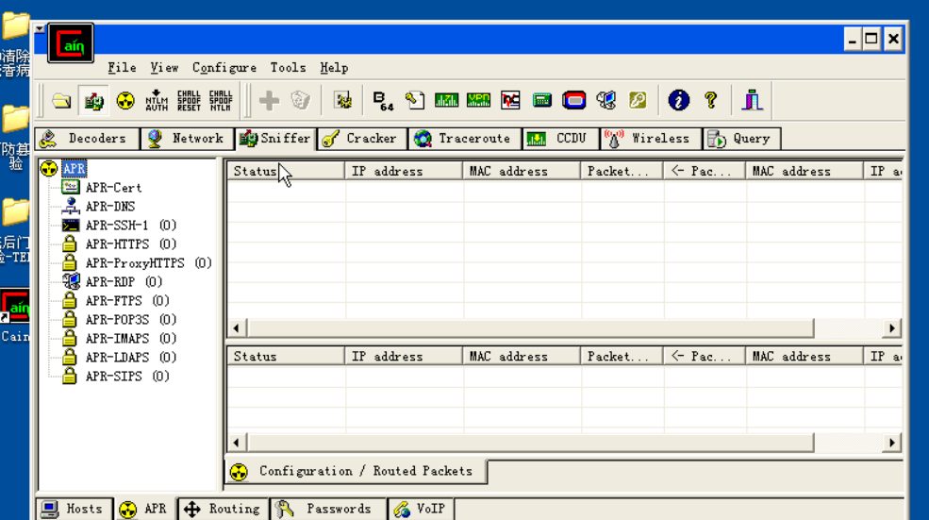Click the upper table right scroll arrow
Screen dimensions: 929x520
pos(892,327)
